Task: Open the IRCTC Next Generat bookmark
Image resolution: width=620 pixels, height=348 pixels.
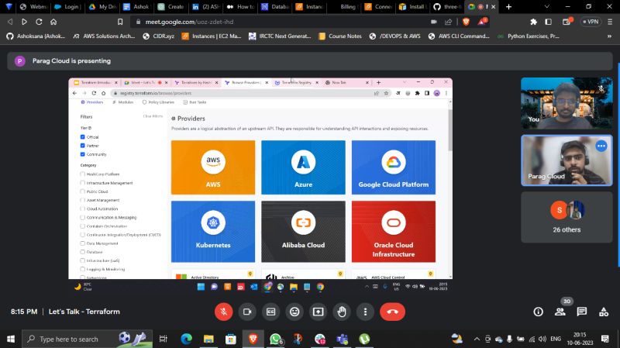Action: pyautogui.click(x=280, y=36)
